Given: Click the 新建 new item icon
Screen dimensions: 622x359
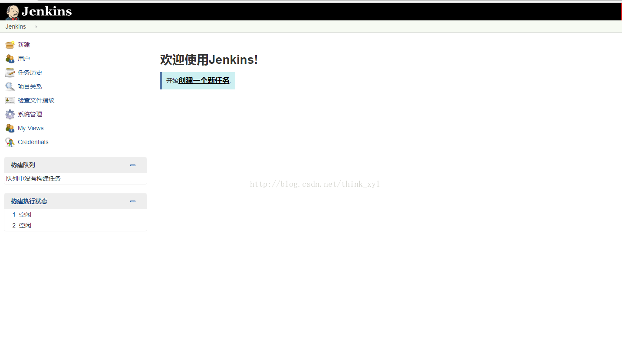Looking at the screenshot, I should coord(10,45).
